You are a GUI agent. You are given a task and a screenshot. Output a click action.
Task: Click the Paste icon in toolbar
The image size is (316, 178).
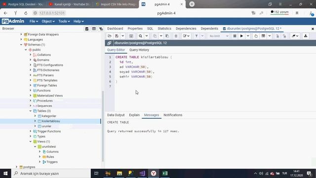[x=167, y=36]
